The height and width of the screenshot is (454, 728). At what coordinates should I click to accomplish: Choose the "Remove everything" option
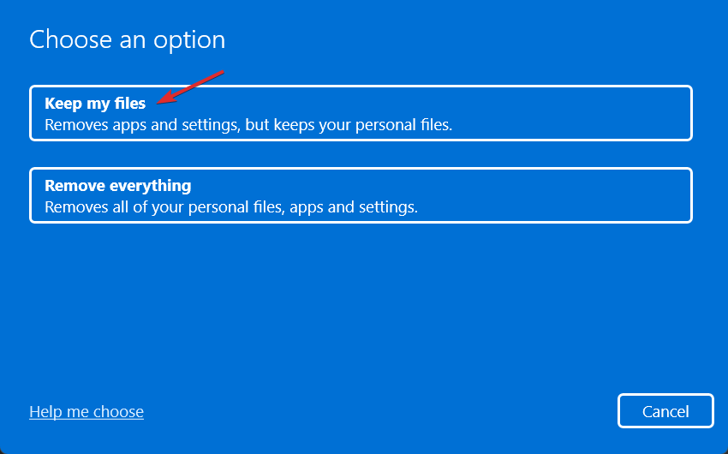[360, 195]
